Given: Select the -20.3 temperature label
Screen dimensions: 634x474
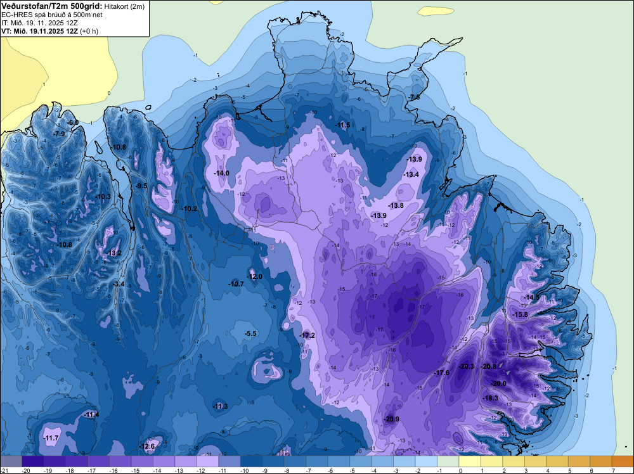Looking at the screenshot, I should [466, 367].
